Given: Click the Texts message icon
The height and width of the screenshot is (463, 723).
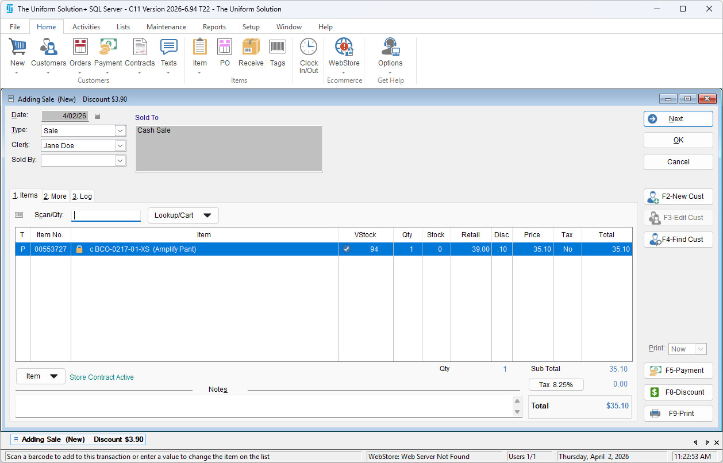Looking at the screenshot, I should [x=168, y=48].
